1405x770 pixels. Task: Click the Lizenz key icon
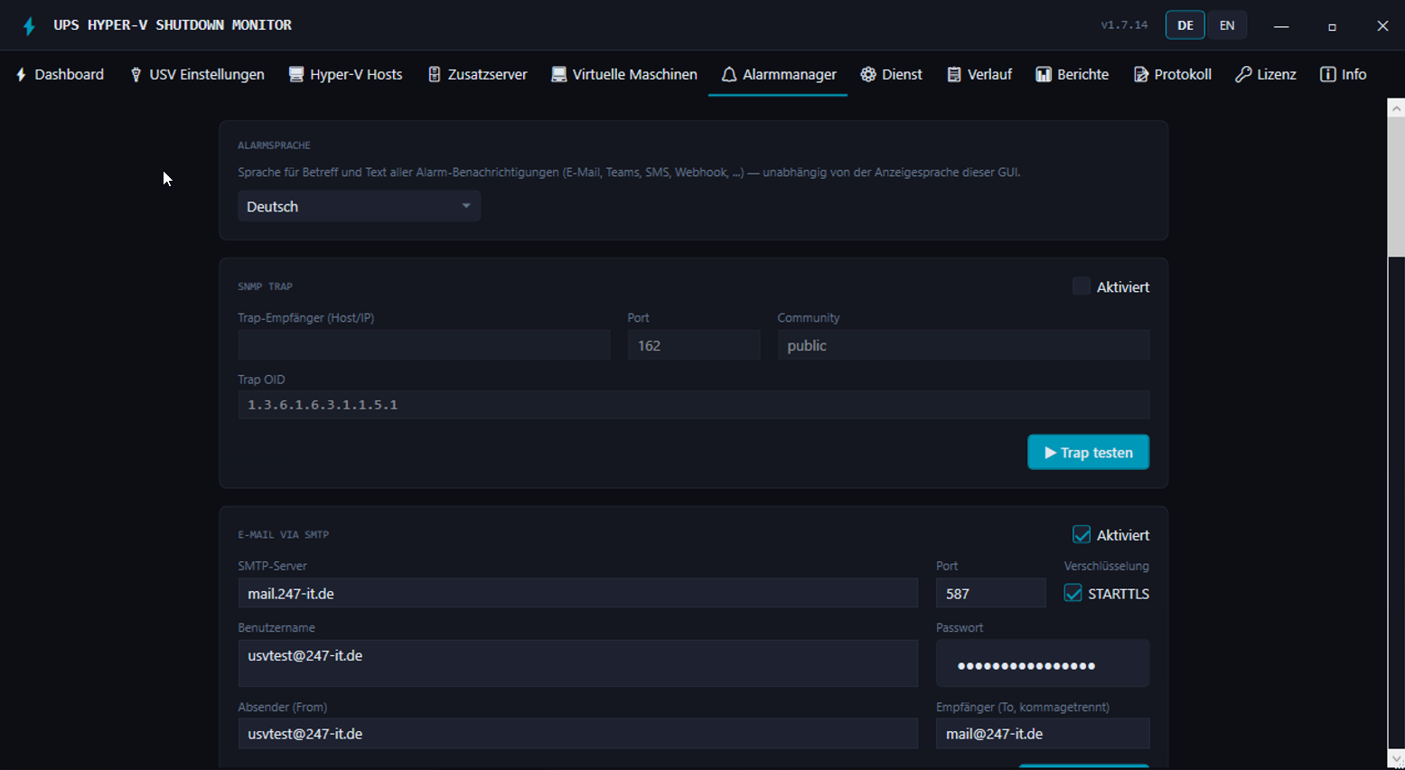(1243, 74)
